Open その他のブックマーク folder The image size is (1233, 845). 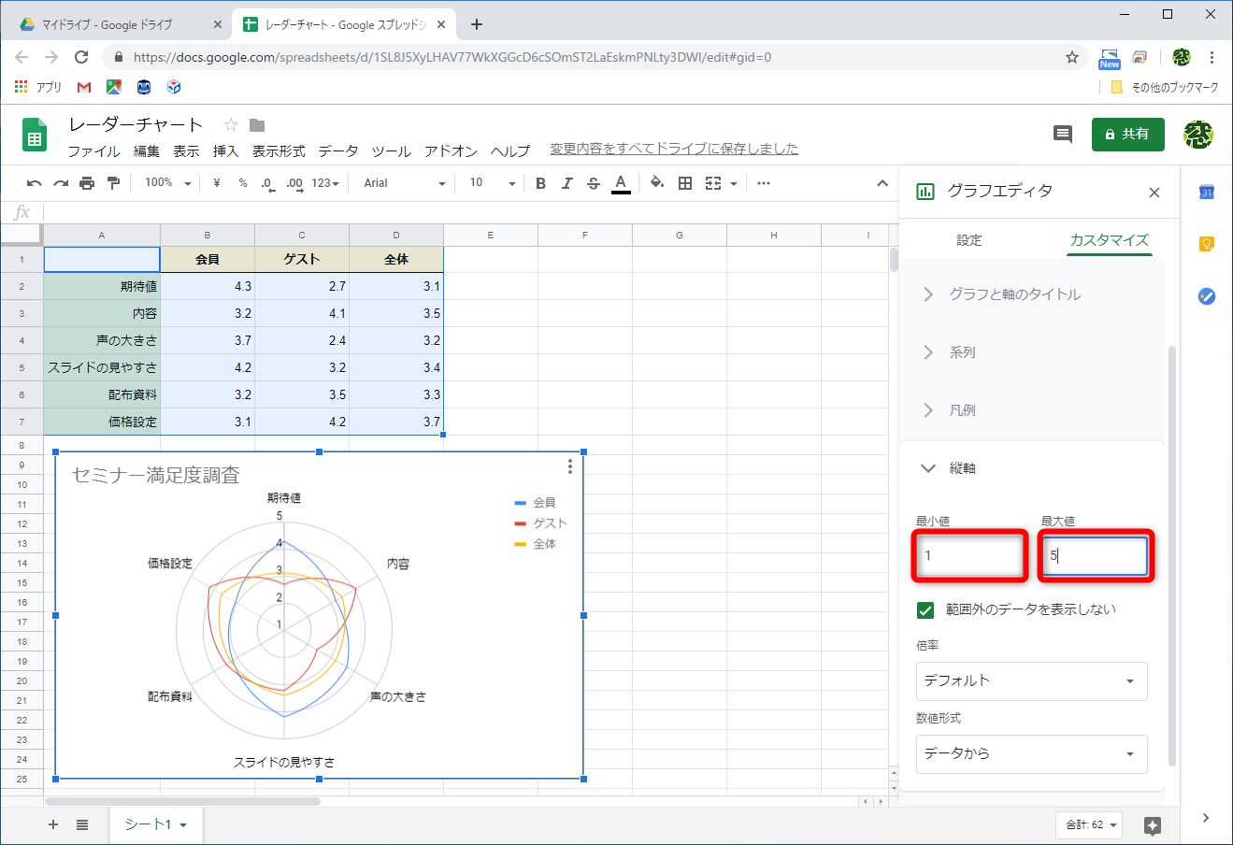[x=1165, y=87]
